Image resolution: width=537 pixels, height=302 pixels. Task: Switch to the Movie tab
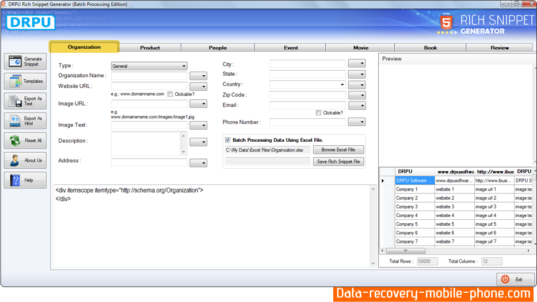(x=361, y=48)
